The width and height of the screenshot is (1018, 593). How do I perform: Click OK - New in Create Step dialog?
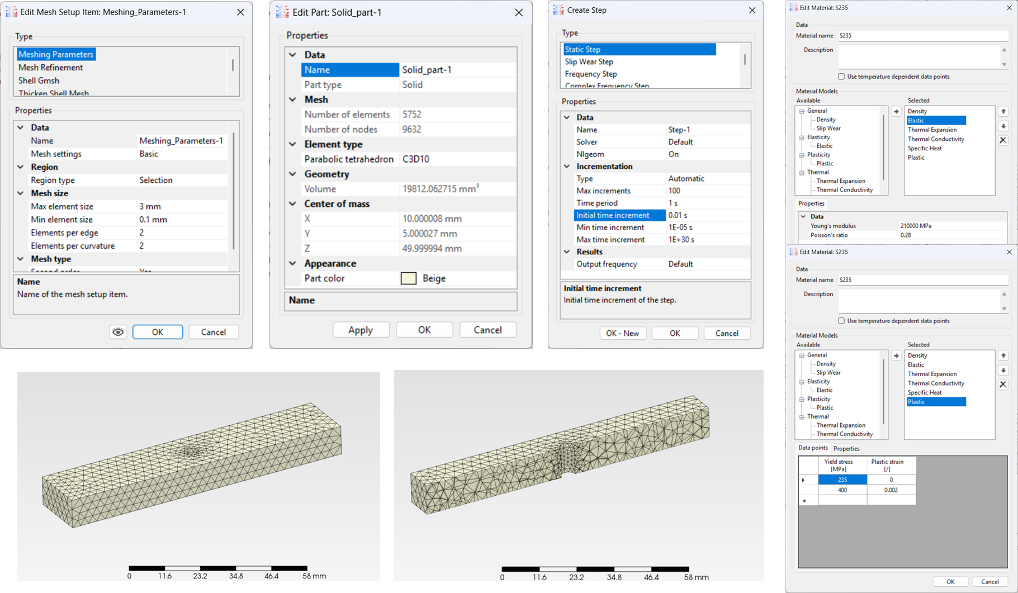tap(623, 334)
